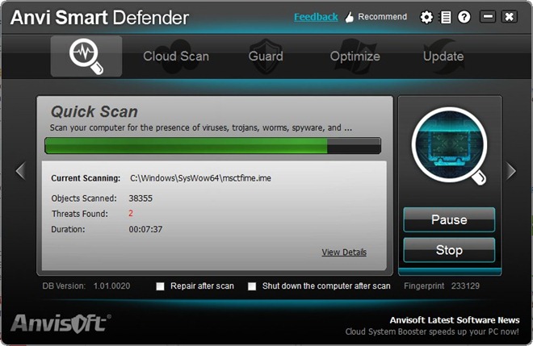Go to the Optimize tab
This screenshot has height=346, width=533.
355,56
